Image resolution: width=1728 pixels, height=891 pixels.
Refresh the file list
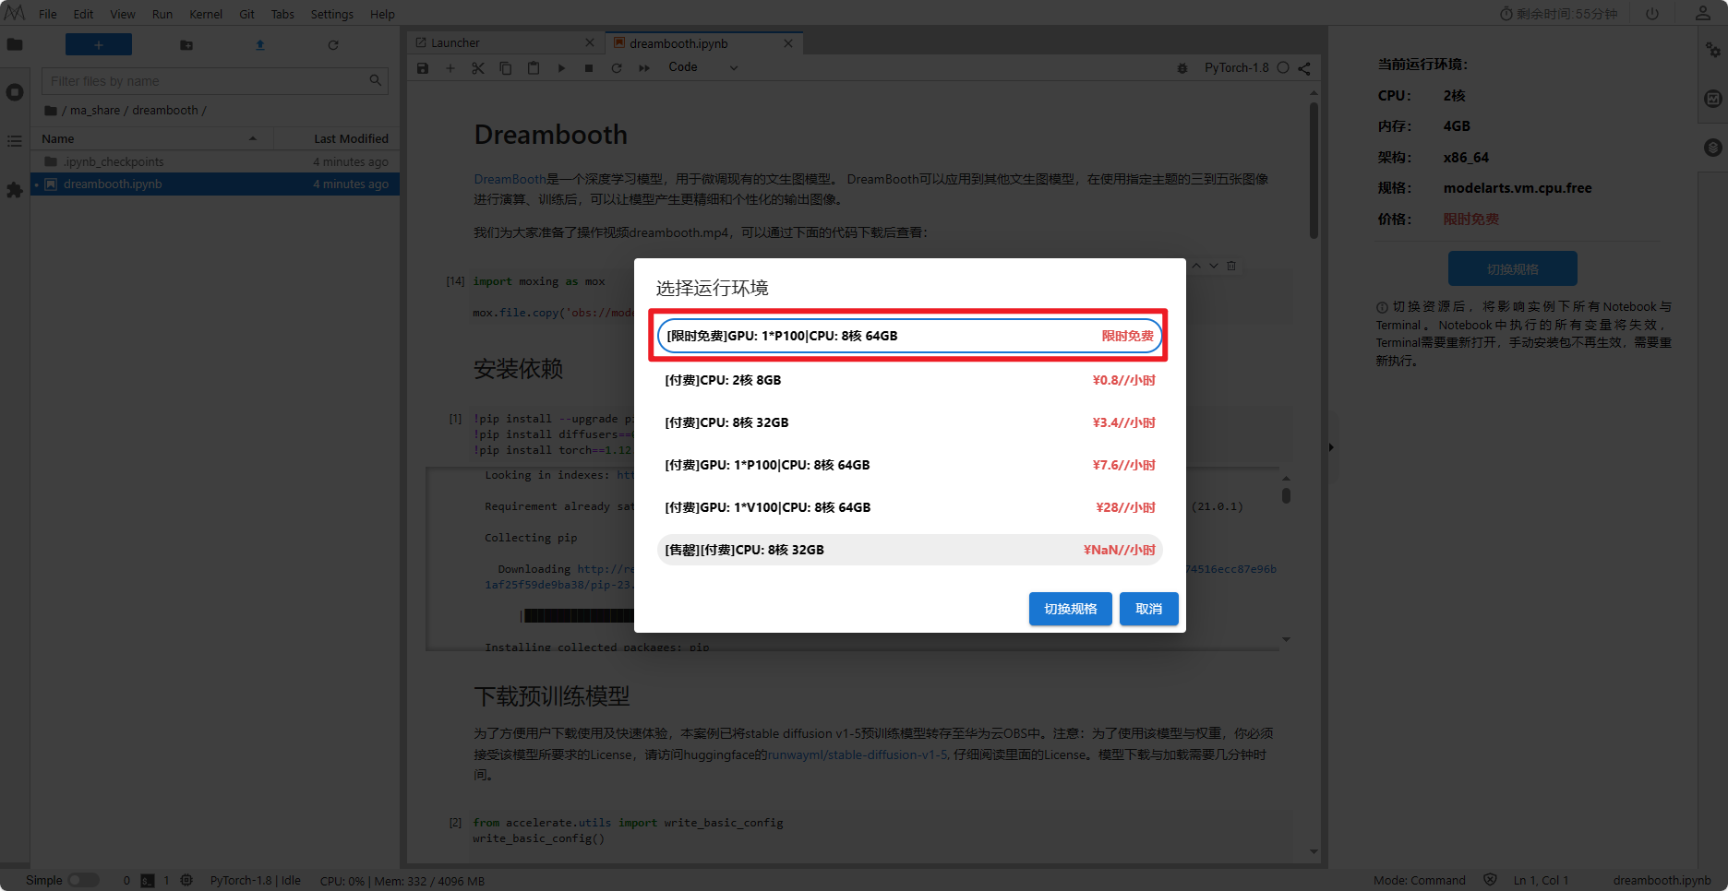[x=333, y=44]
